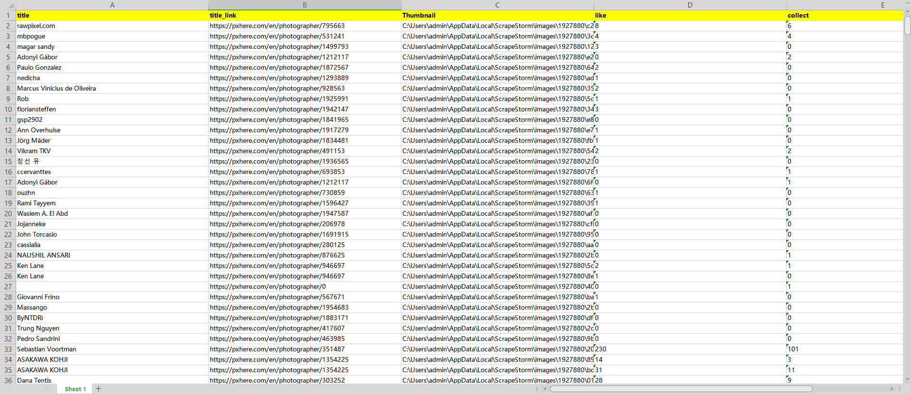Jump to last sheet navigation arrow
Viewport: 911px width, 394px height.
coord(46,389)
